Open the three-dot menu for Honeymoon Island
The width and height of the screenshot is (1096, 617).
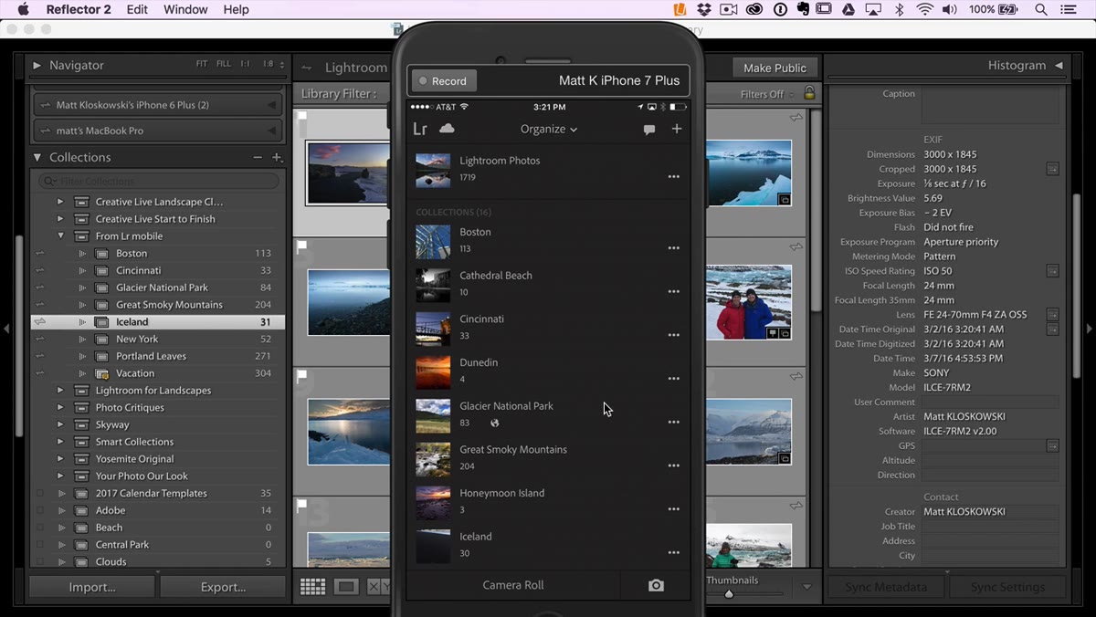click(x=674, y=509)
